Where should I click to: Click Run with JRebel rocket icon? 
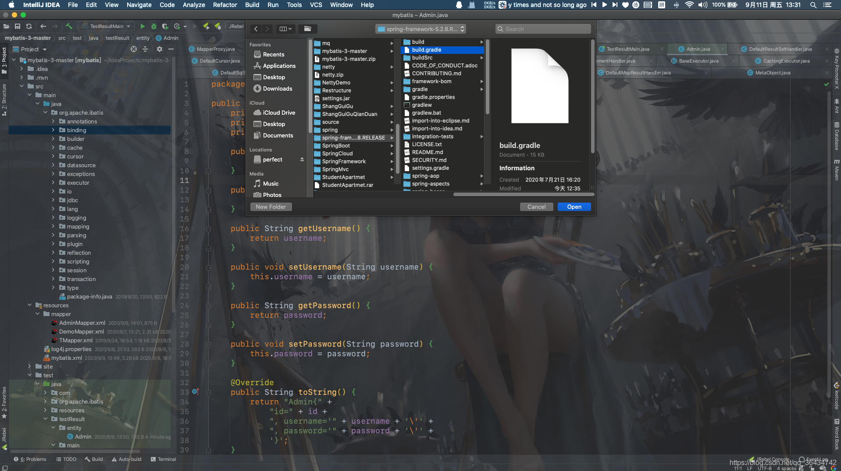[x=206, y=26]
